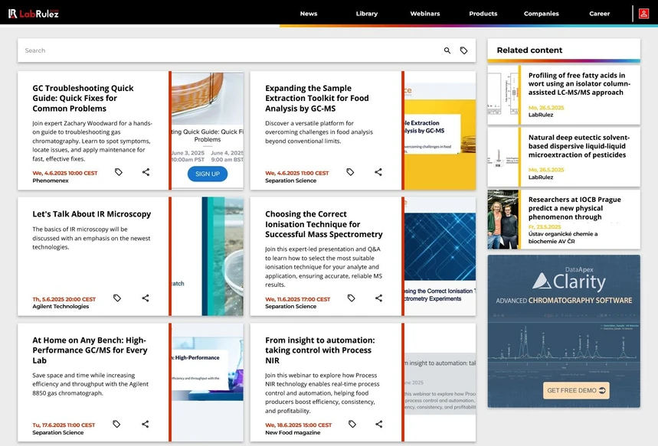Click Separation Science under Choosing Correct Ionisation
The width and height of the screenshot is (658, 446).
[290, 307]
